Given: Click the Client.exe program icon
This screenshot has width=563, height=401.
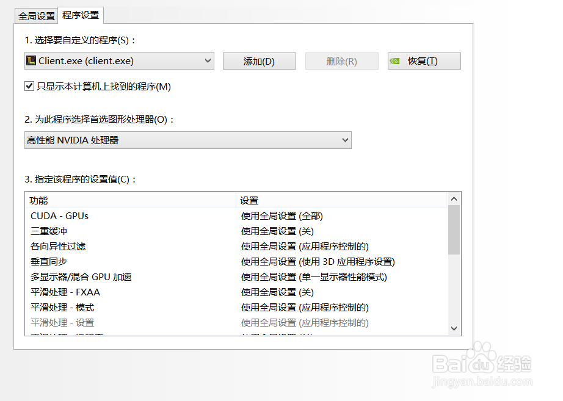Looking at the screenshot, I should pos(31,60).
